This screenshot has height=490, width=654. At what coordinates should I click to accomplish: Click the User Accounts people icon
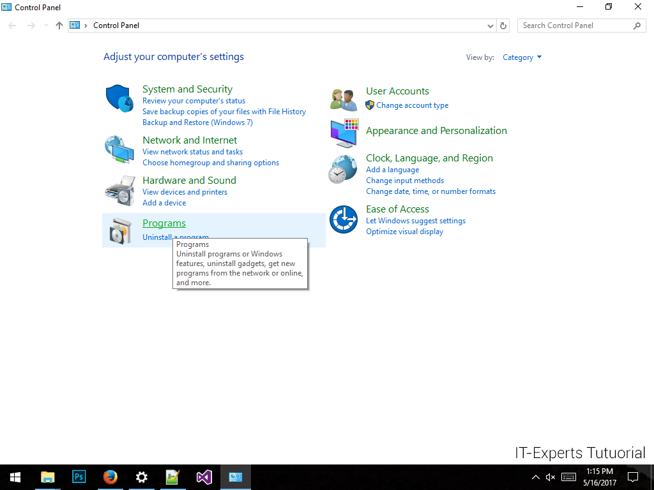[344, 99]
